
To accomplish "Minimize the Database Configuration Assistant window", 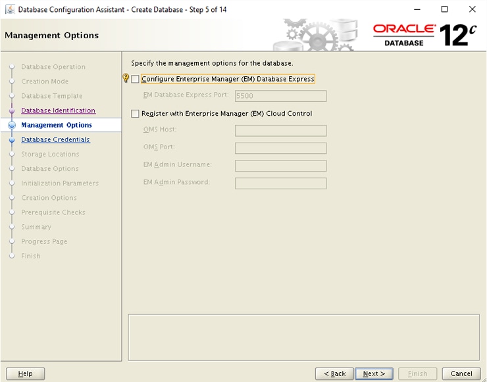I will 417,9.
